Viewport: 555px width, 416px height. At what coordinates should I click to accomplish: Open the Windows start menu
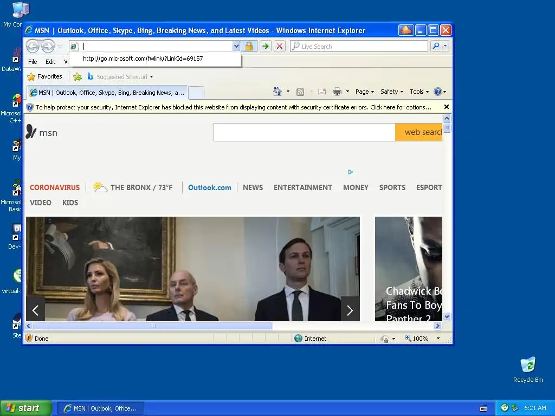26,408
